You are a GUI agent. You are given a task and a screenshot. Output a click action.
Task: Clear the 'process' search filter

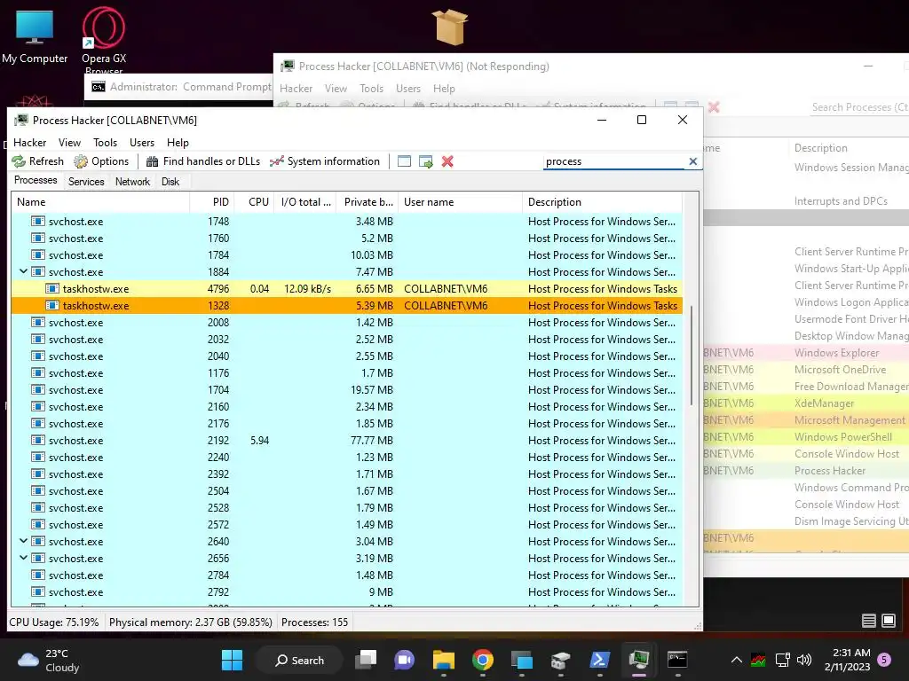pyautogui.click(x=692, y=161)
